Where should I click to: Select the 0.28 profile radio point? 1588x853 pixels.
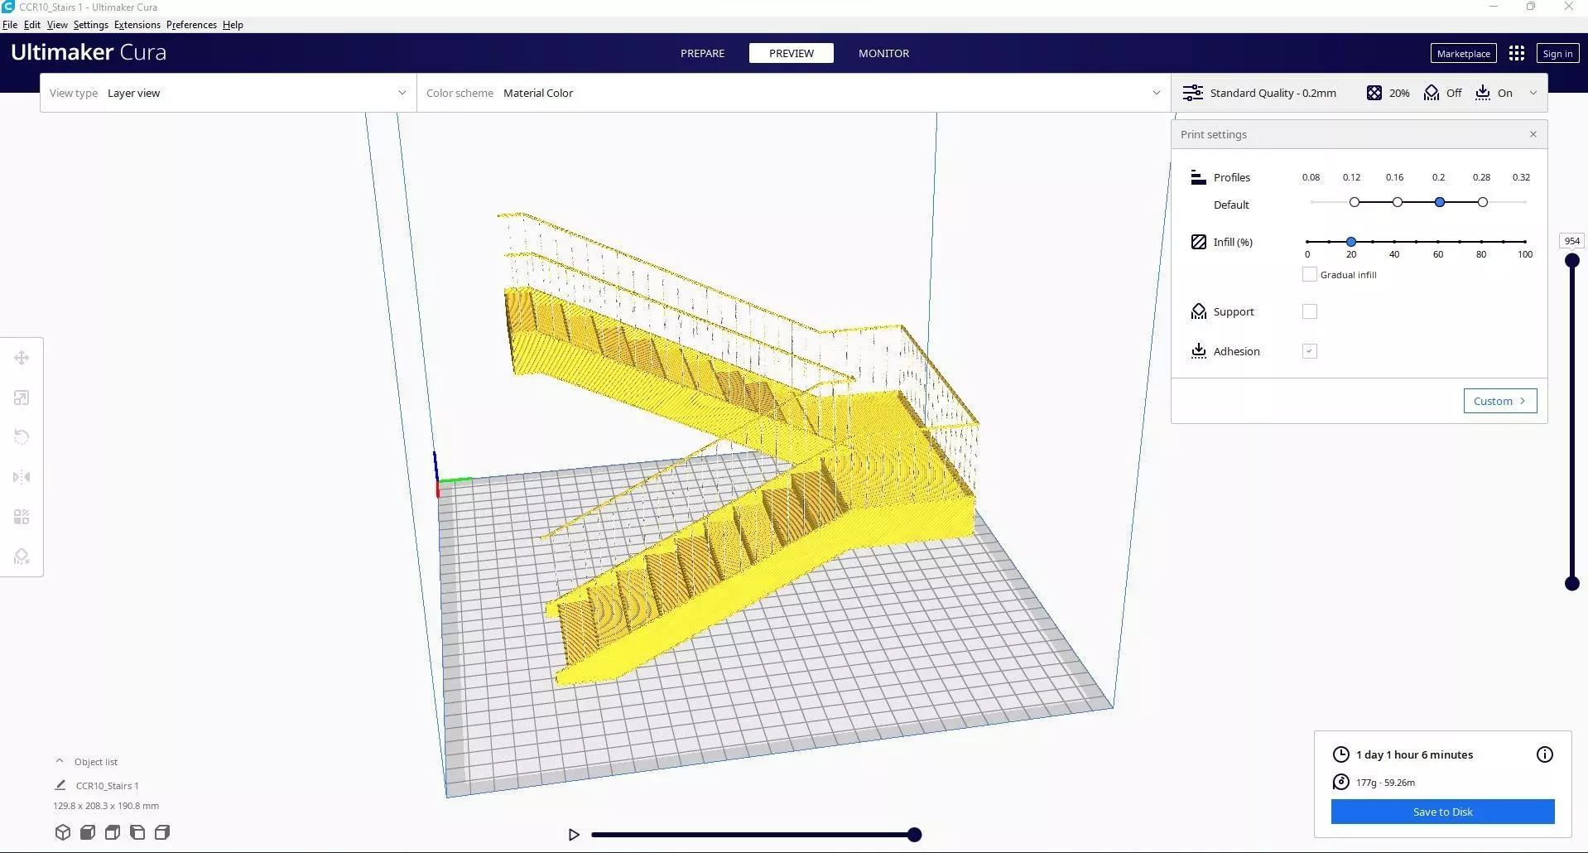pyautogui.click(x=1483, y=202)
